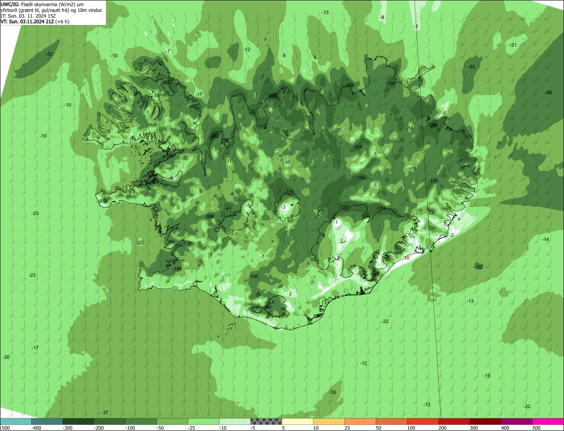The image size is (564, 431).
Task: Select the -3 value on the central glacier
Action: click(284, 207)
